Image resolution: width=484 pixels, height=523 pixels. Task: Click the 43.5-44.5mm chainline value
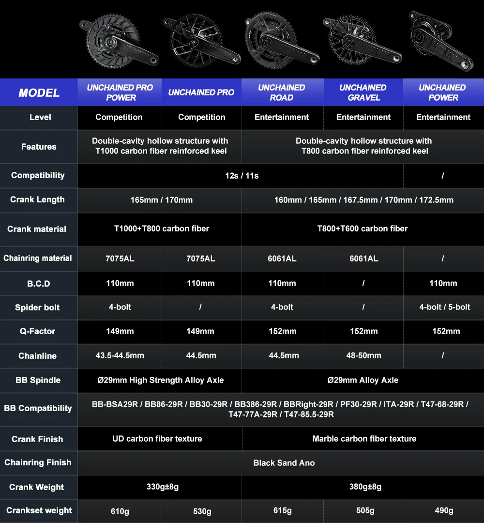120,355
